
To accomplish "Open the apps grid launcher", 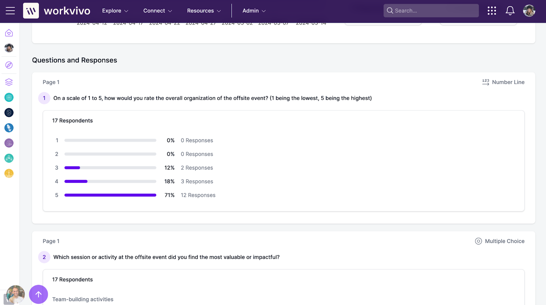I will 492,11.
